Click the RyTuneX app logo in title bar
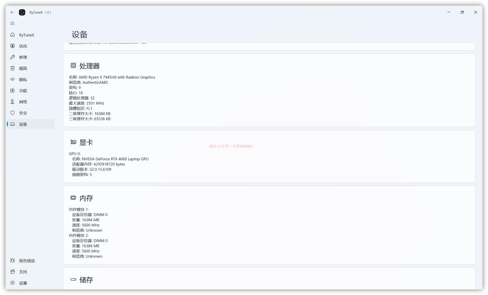Viewport: 488px width, 295px height. 23,12
